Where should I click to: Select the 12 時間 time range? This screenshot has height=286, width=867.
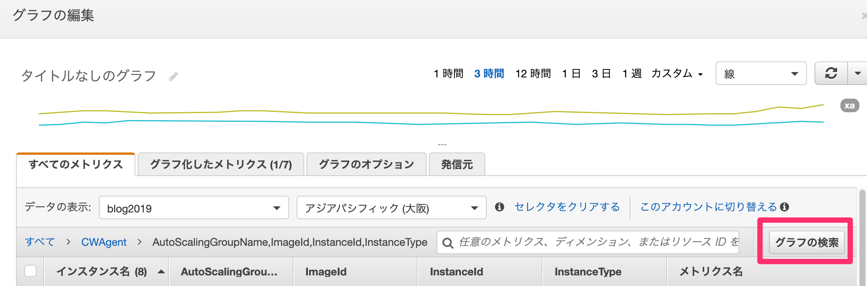(533, 73)
